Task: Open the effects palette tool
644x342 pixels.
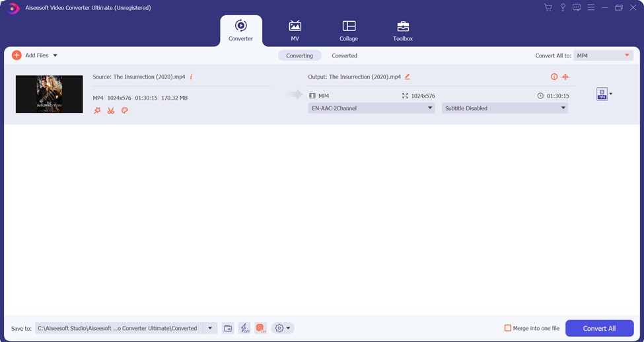Action: click(125, 110)
